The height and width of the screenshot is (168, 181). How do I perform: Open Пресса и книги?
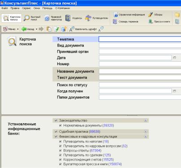[x=159, y=21]
